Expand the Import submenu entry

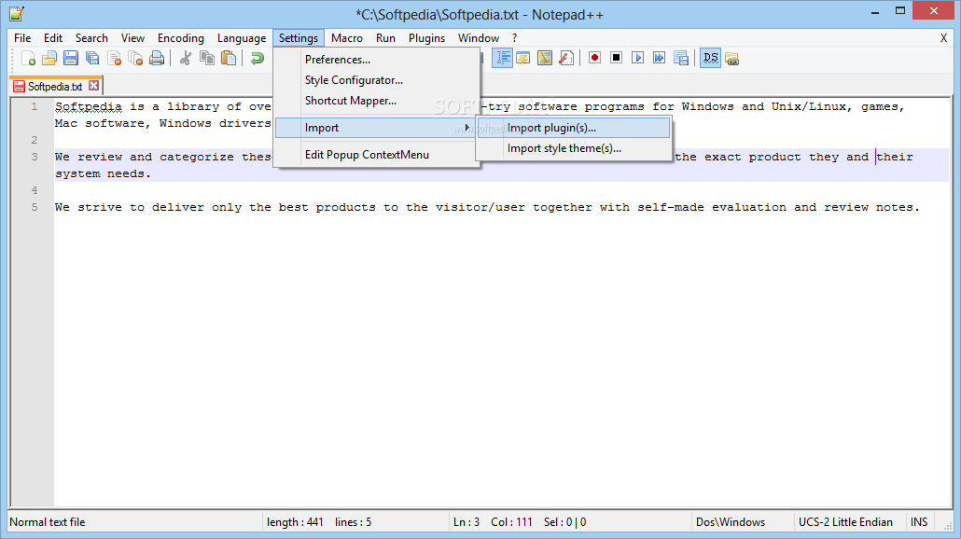pos(376,128)
